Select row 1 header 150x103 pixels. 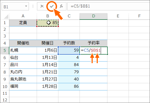(5, 23)
